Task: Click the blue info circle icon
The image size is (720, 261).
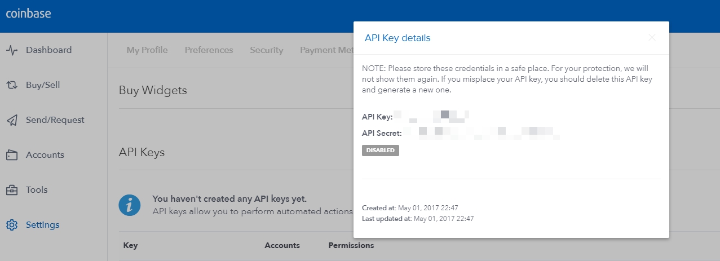Action: coord(130,205)
